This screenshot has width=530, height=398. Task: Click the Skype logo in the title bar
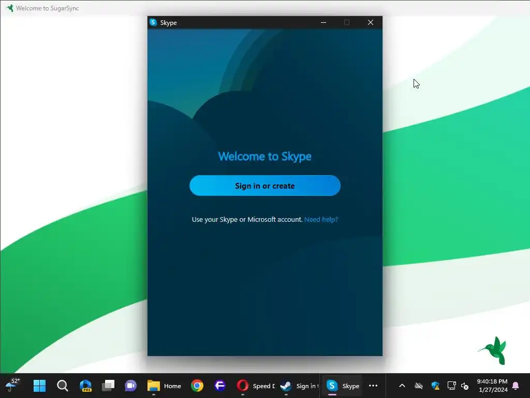click(153, 22)
